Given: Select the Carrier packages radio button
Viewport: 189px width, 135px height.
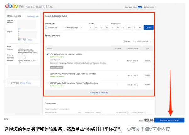Looking at the screenshot, I should coord(63,28).
